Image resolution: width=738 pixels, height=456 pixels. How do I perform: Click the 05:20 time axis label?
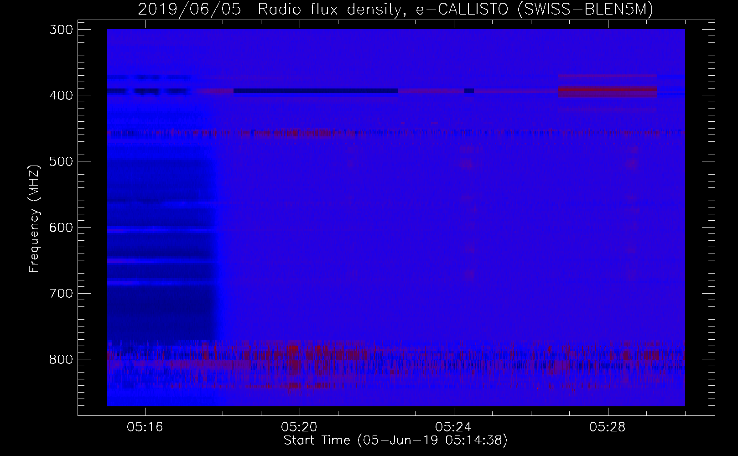coord(300,427)
